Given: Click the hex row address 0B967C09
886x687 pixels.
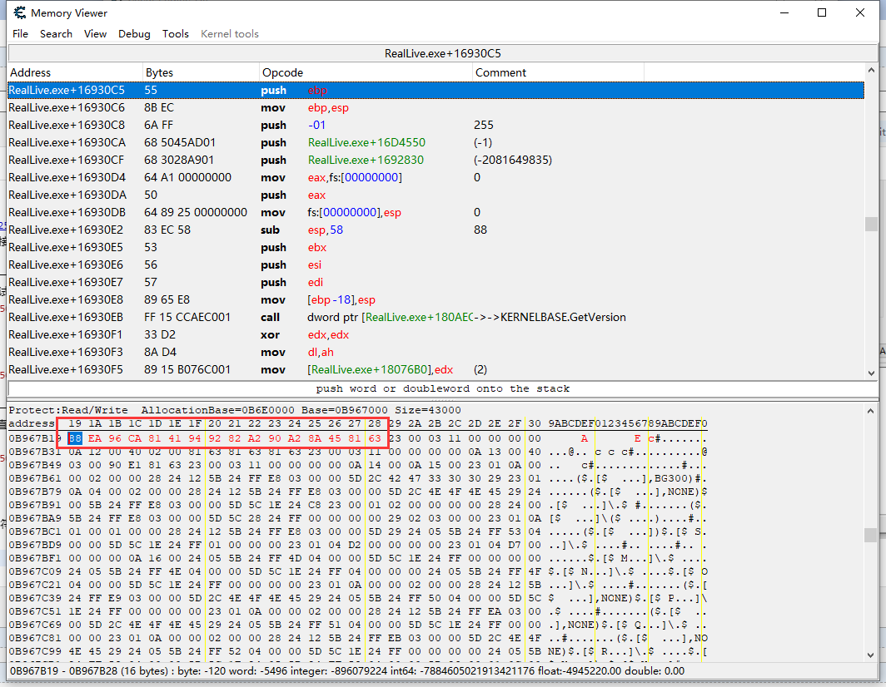Looking at the screenshot, I should [x=35, y=572].
